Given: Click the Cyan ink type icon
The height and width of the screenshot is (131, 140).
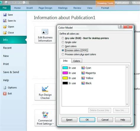Looking at the screenshot, I should tap(83, 68).
